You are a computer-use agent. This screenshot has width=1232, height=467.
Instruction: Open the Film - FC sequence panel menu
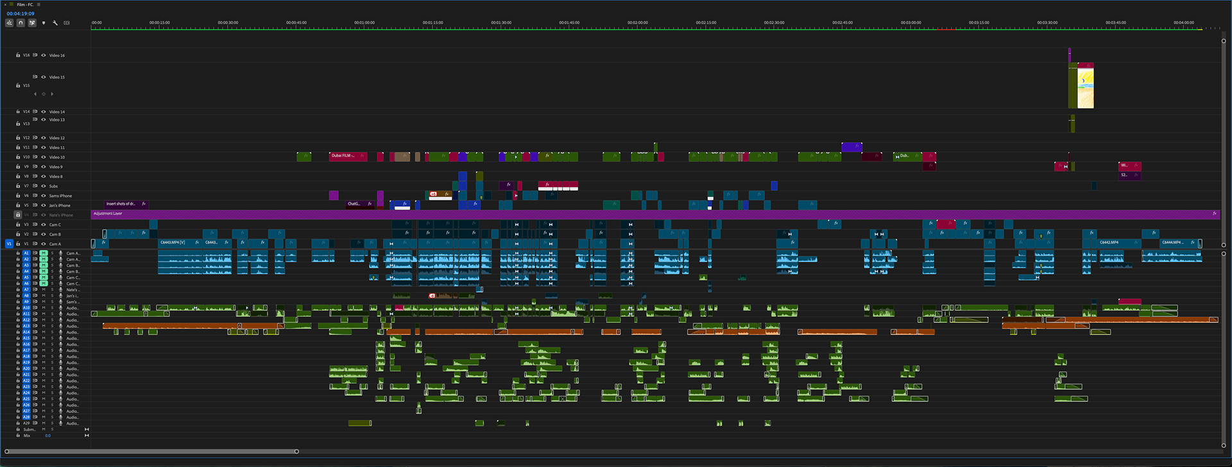(38, 4)
